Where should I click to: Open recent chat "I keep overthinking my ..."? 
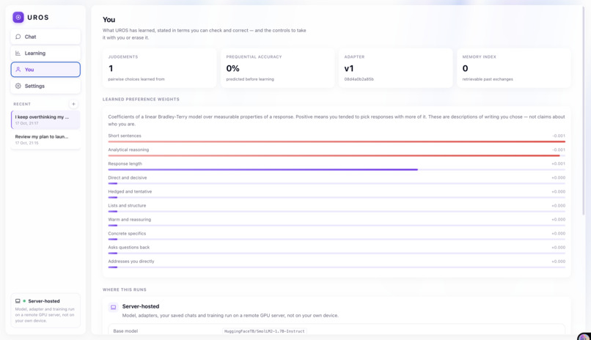click(x=45, y=119)
